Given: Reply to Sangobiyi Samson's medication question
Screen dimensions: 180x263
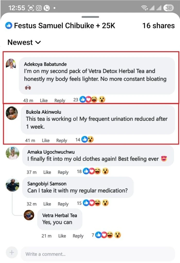Looking at the screenshot, I should [x=63, y=204].
